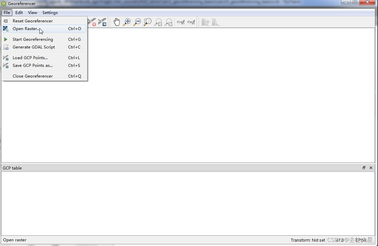The image size is (378, 246).
Task: Choose Generate GDAL Script menu entry
Action: tap(44, 47)
